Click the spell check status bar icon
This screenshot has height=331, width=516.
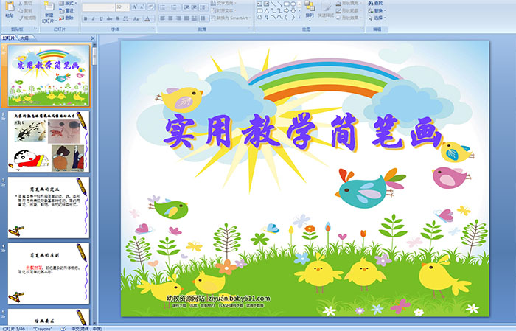tap(63, 328)
